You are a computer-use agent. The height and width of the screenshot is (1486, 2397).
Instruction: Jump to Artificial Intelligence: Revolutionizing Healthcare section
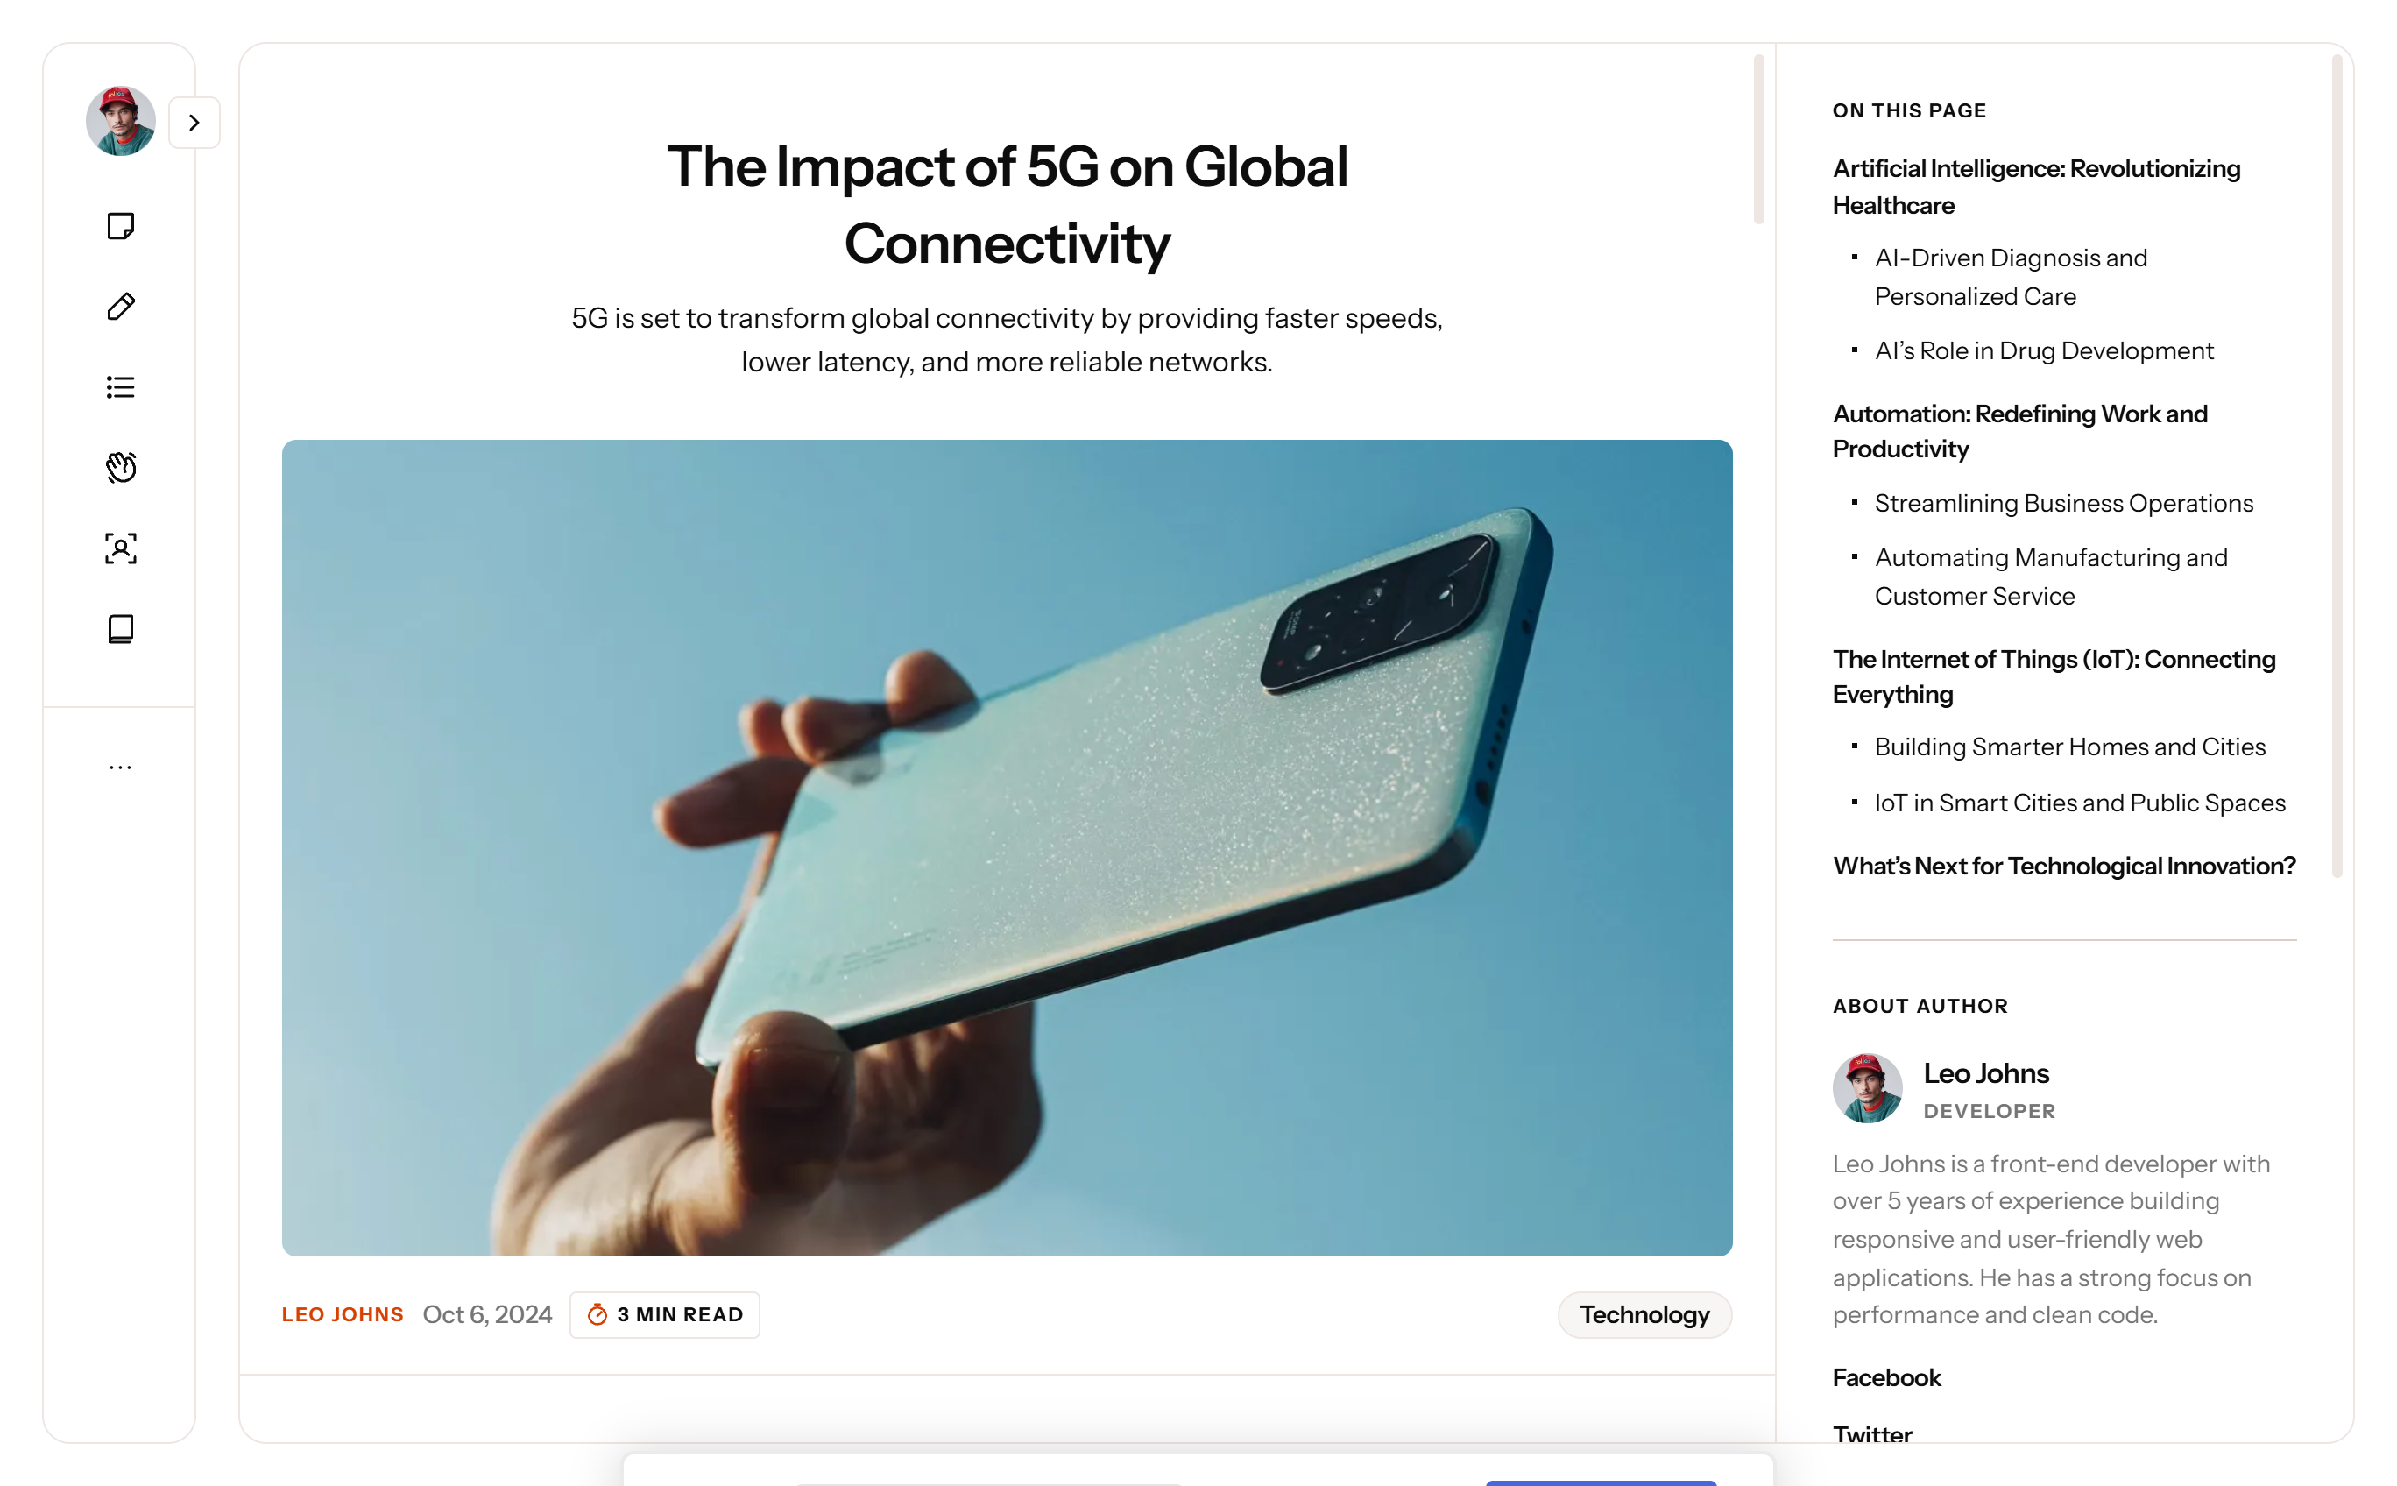(x=2035, y=187)
